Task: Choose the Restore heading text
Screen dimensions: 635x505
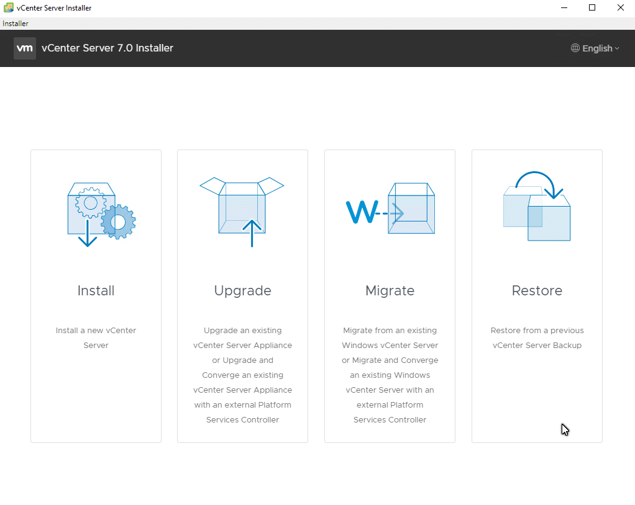Action: point(537,290)
